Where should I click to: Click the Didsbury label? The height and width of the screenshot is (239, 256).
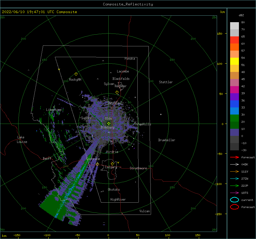[x=108, y=127]
